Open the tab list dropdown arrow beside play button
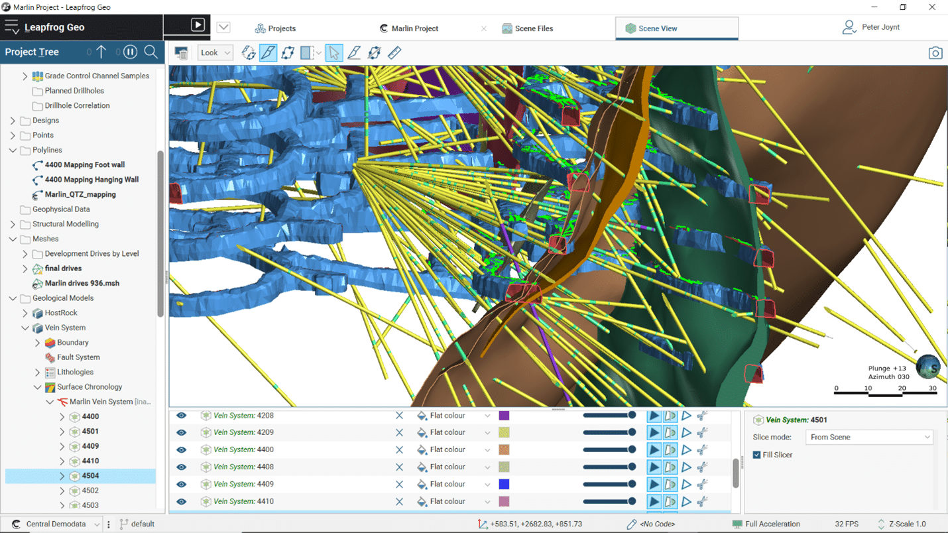948x533 pixels. (x=223, y=27)
